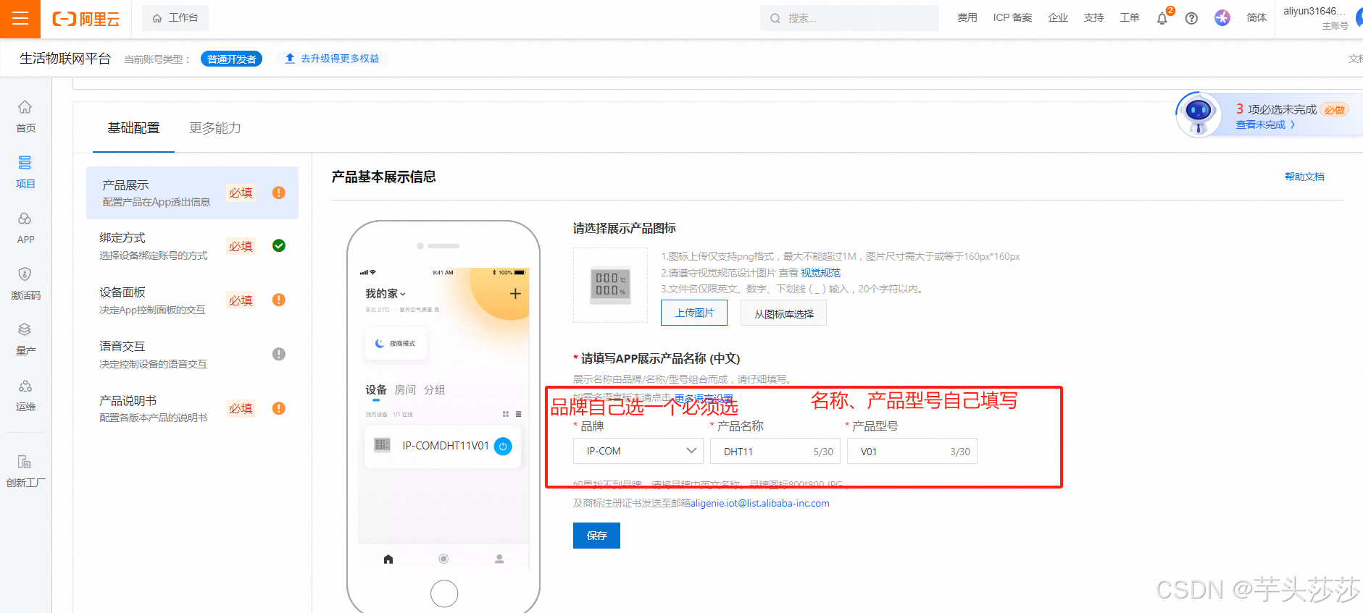This screenshot has height=613, width=1363.
Task: Click 从图标库选择 button
Action: pos(783,313)
